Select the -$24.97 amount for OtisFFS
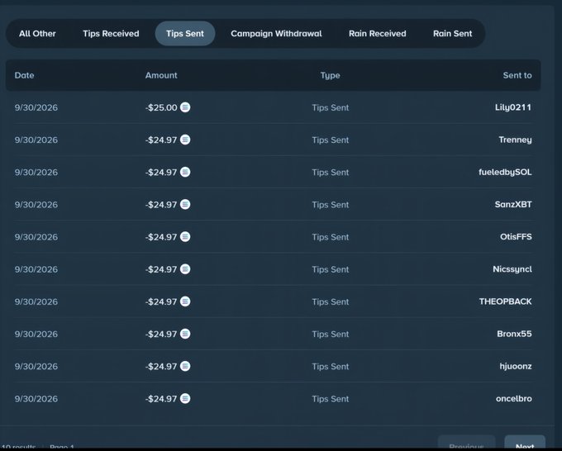This screenshot has width=562, height=451. pos(161,237)
